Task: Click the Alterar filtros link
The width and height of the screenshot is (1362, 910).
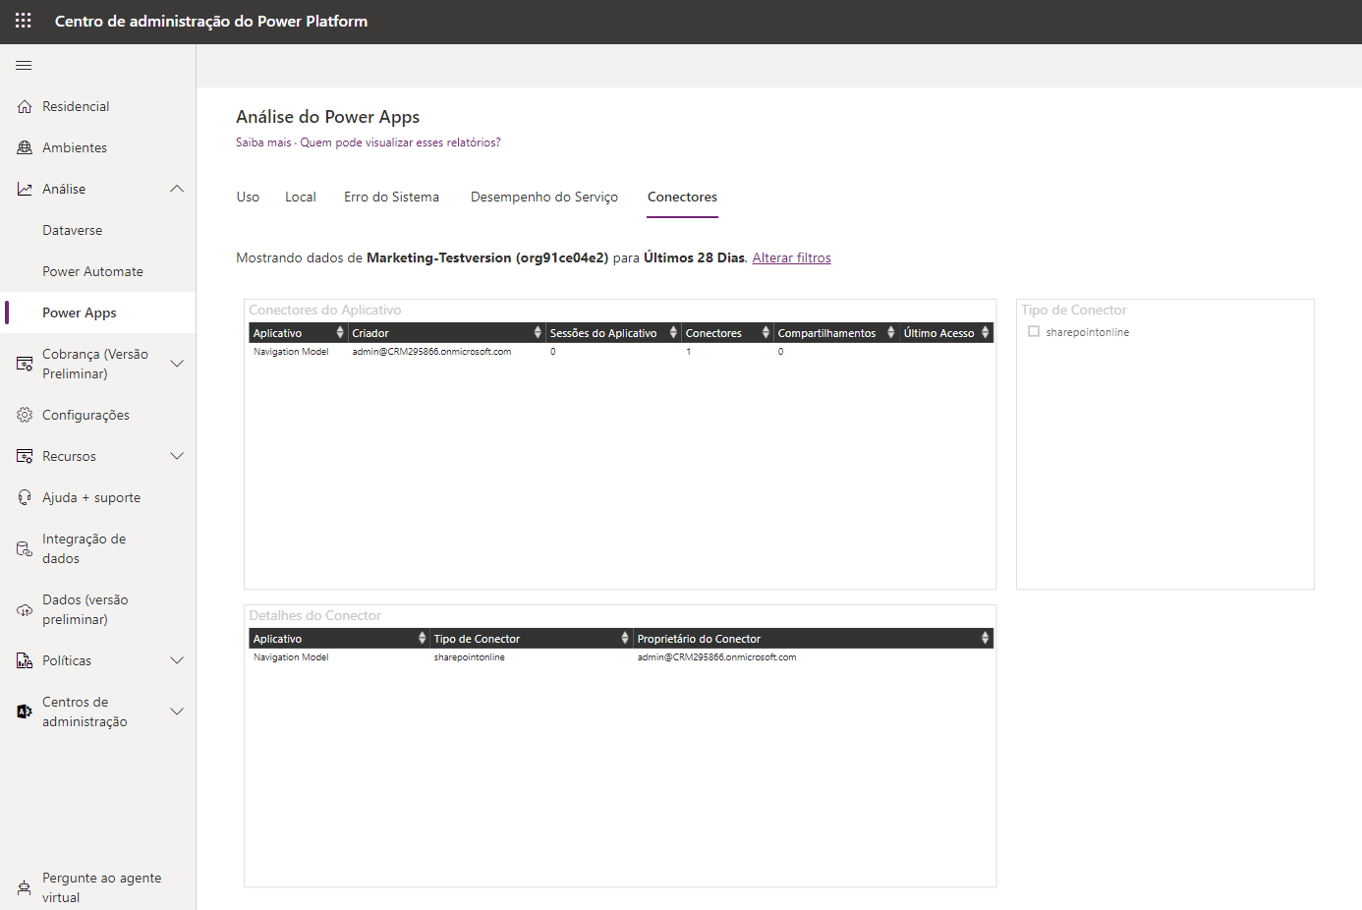Action: (x=791, y=257)
